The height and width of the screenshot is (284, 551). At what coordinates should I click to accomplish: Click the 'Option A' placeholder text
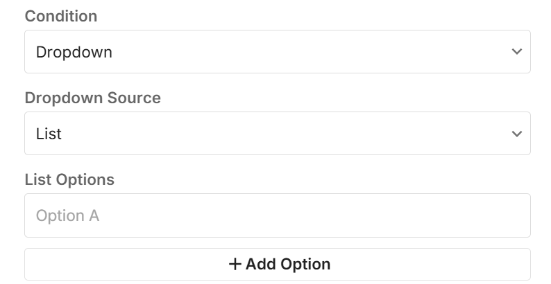67,215
